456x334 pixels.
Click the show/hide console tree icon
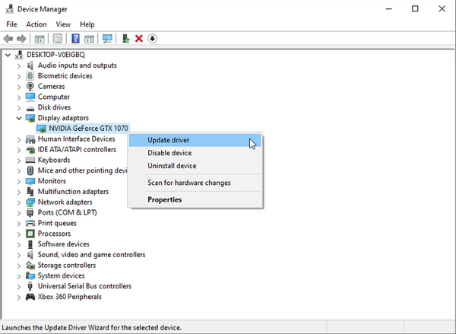pos(39,39)
